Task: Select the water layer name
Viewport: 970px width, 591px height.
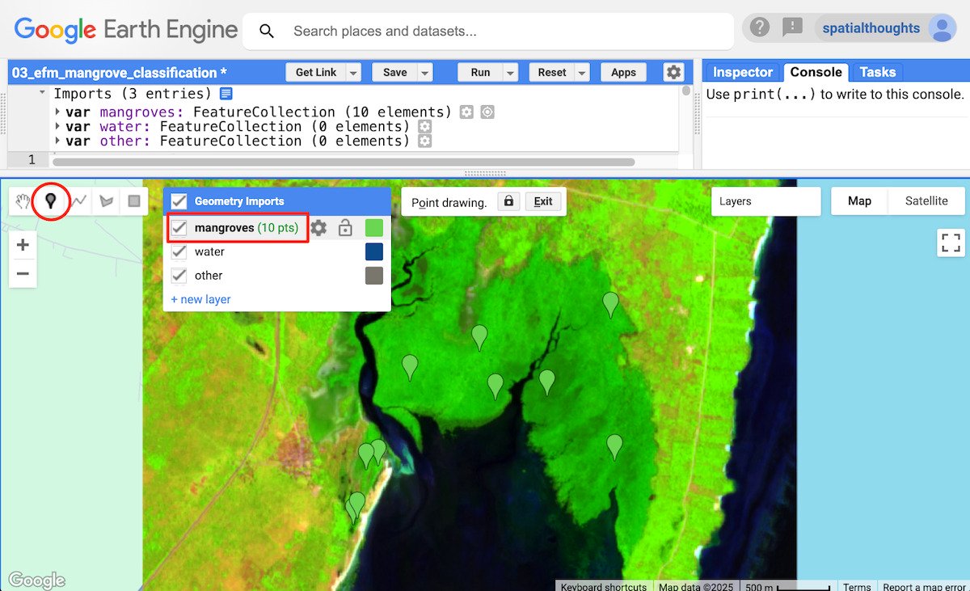Action: (x=209, y=251)
